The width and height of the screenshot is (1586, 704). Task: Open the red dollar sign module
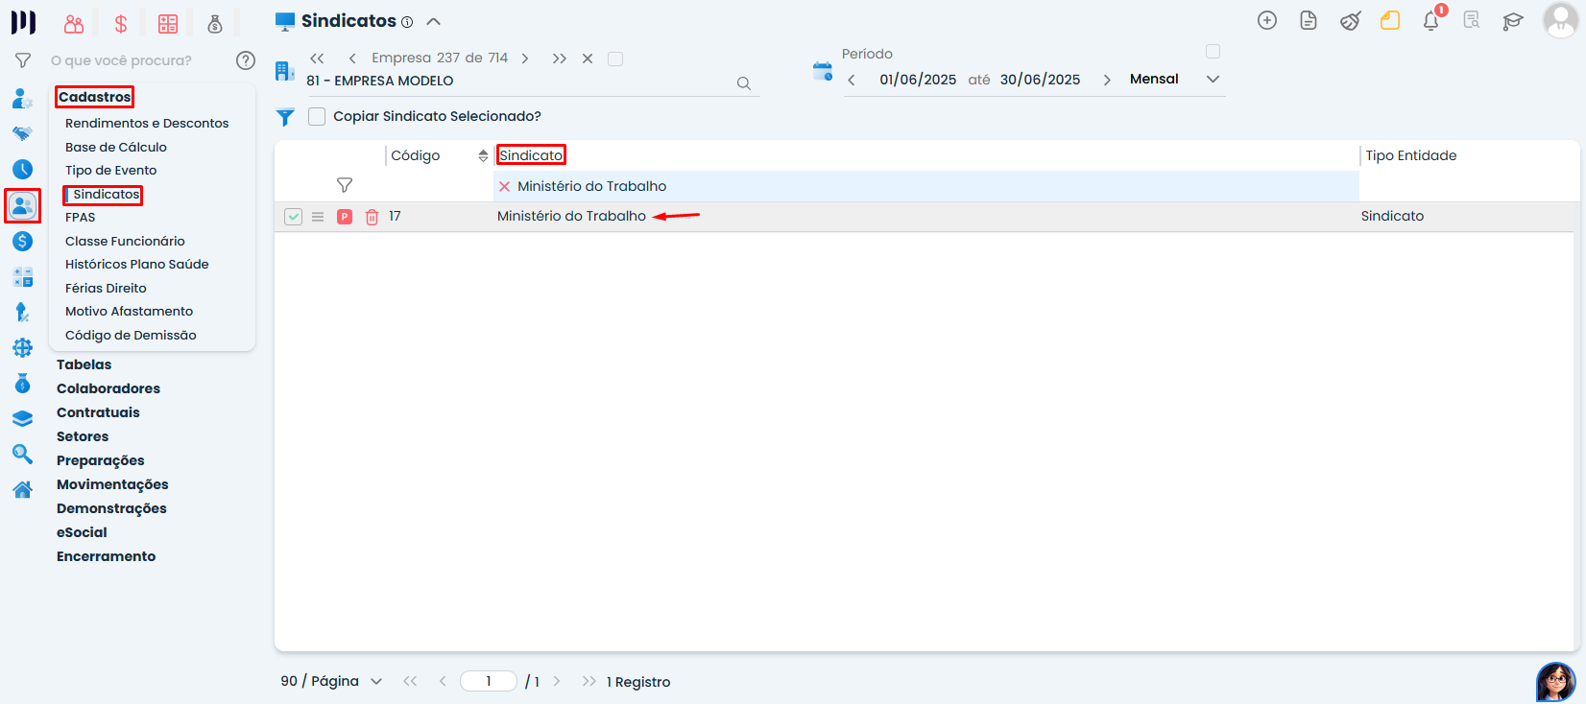click(x=121, y=24)
